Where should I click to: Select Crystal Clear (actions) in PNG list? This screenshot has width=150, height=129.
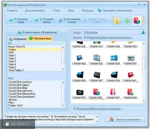click(x=35, y=82)
